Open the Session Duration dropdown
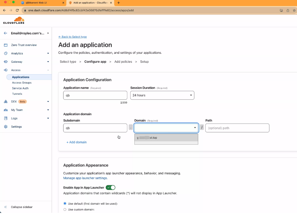This screenshot has height=218, width=297. pyautogui.click(x=162, y=95)
